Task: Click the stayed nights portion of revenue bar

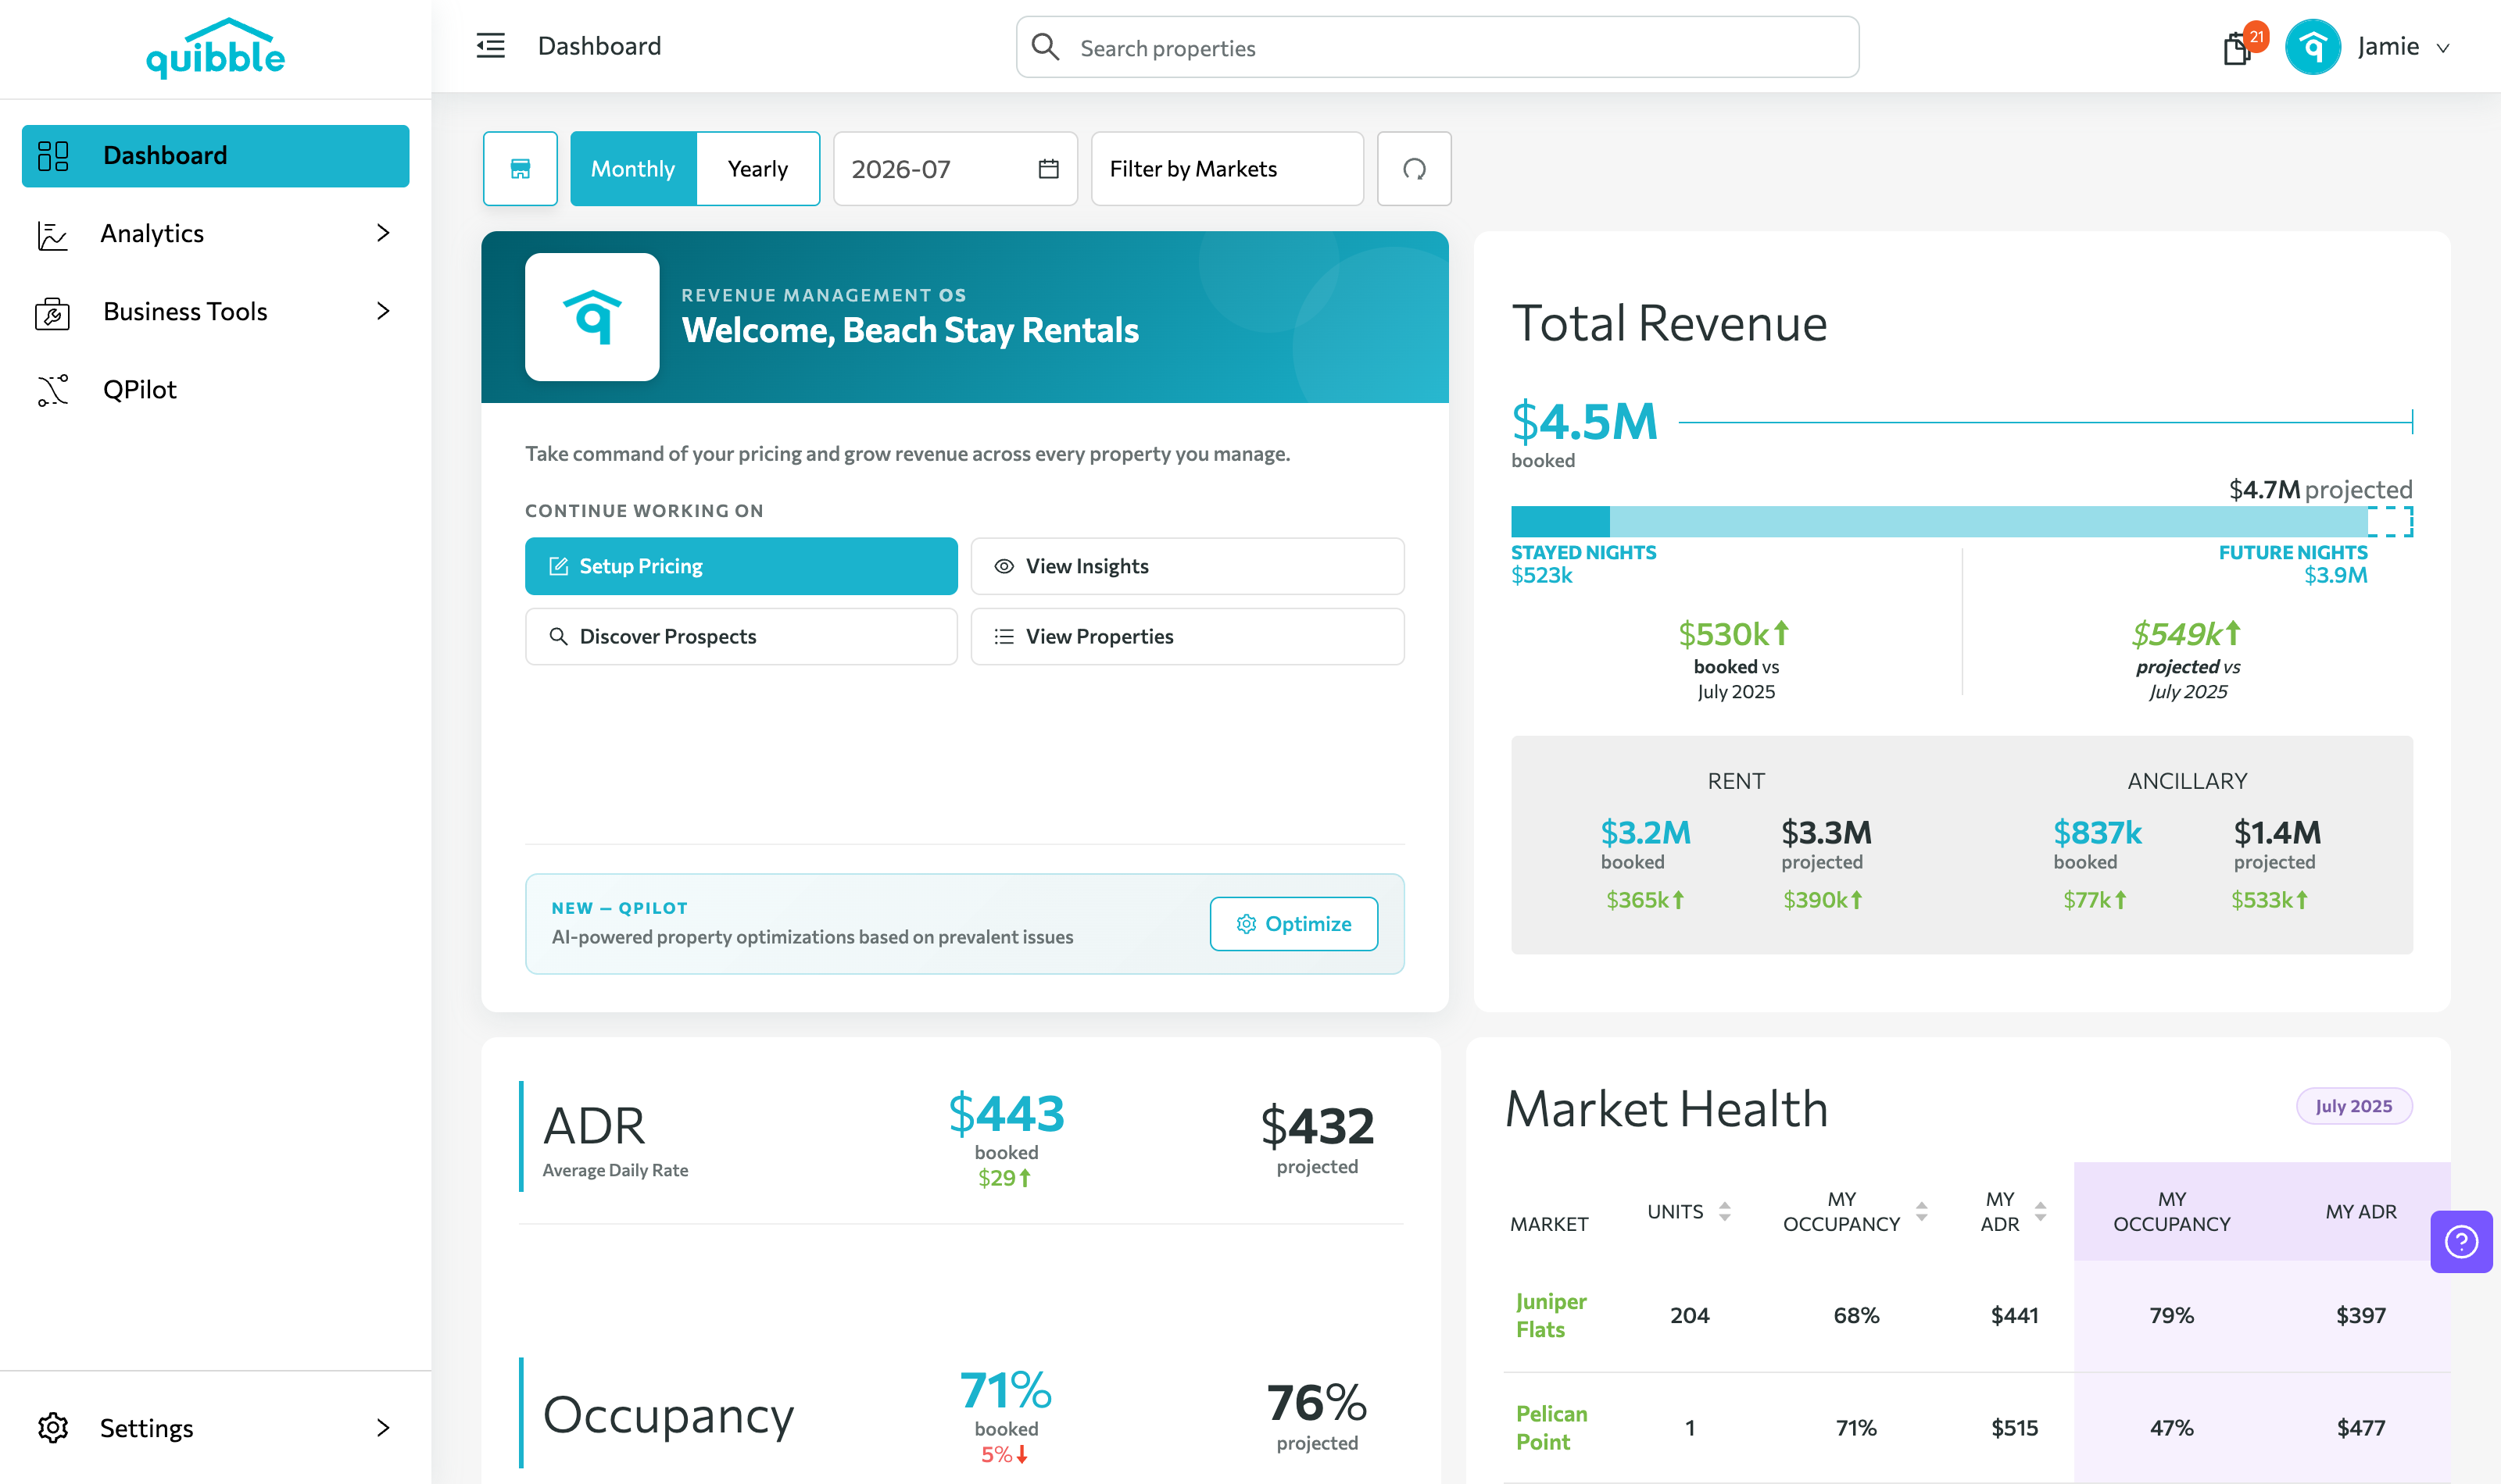Action: pyautogui.click(x=1560, y=521)
